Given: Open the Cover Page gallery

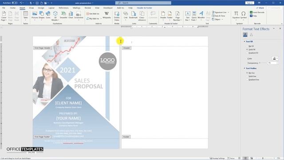Looking at the screenshot, I should pos(4,16).
